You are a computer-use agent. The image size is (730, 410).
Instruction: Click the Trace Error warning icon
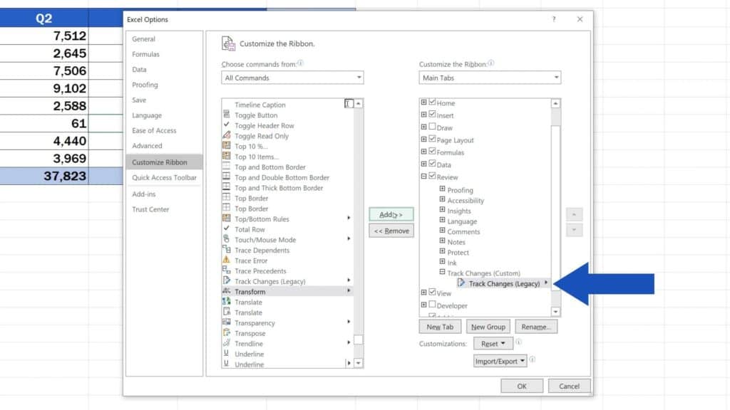click(226, 259)
